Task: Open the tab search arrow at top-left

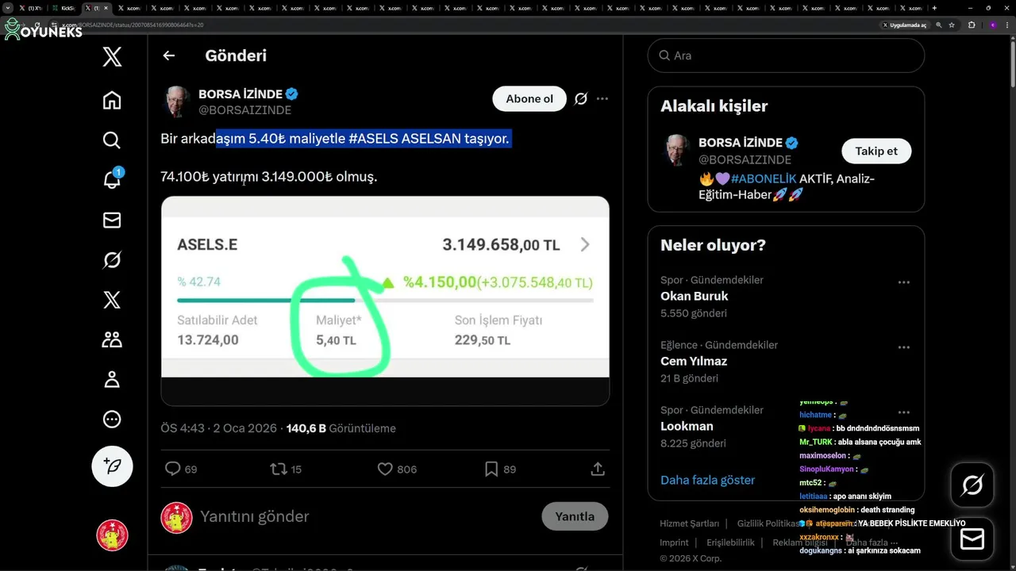Action: [7, 8]
